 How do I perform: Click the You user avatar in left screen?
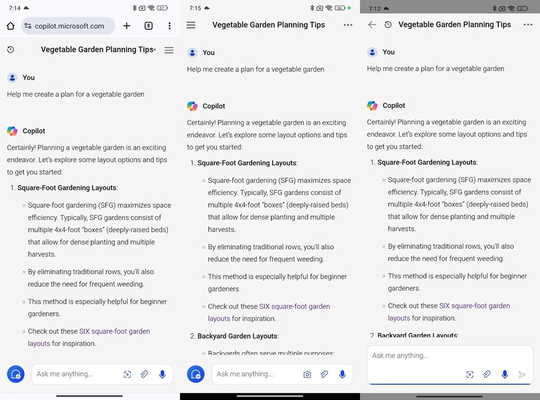(x=12, y=78)
